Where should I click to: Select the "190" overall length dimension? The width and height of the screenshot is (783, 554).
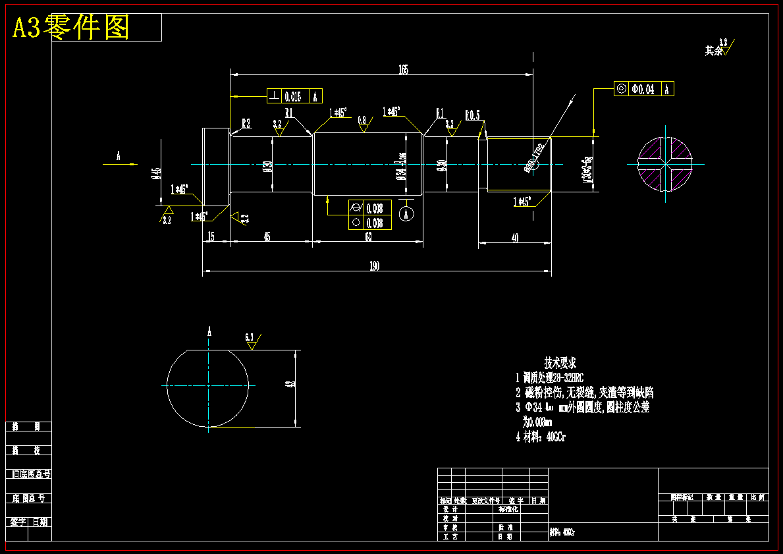pyautogui.click(x=375, y=266)
